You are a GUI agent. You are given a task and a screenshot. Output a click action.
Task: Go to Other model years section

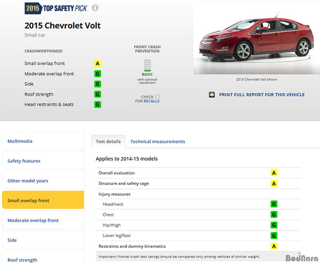coord(43,181)
